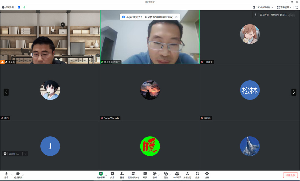Open the 宫格视图 layout dropdown

point(284,7)
